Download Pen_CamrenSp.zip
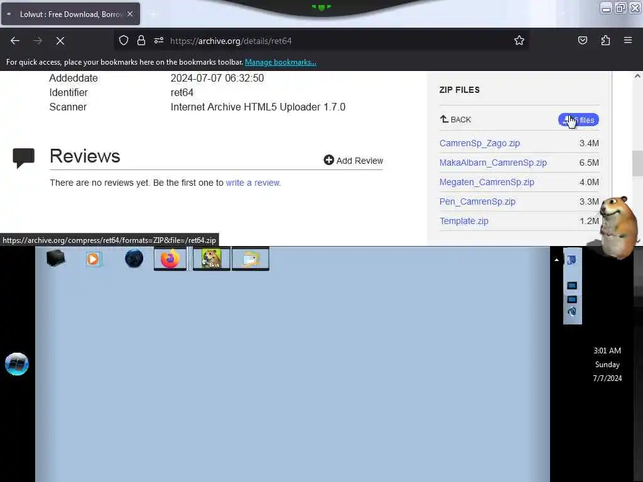 (x=477, y=201)
